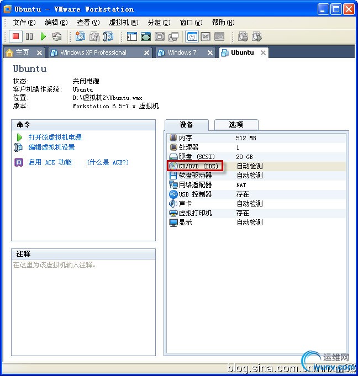The image size is (358, 376).
Task: Maximize the VMware Workstation window
Action: tap(336, 9)
